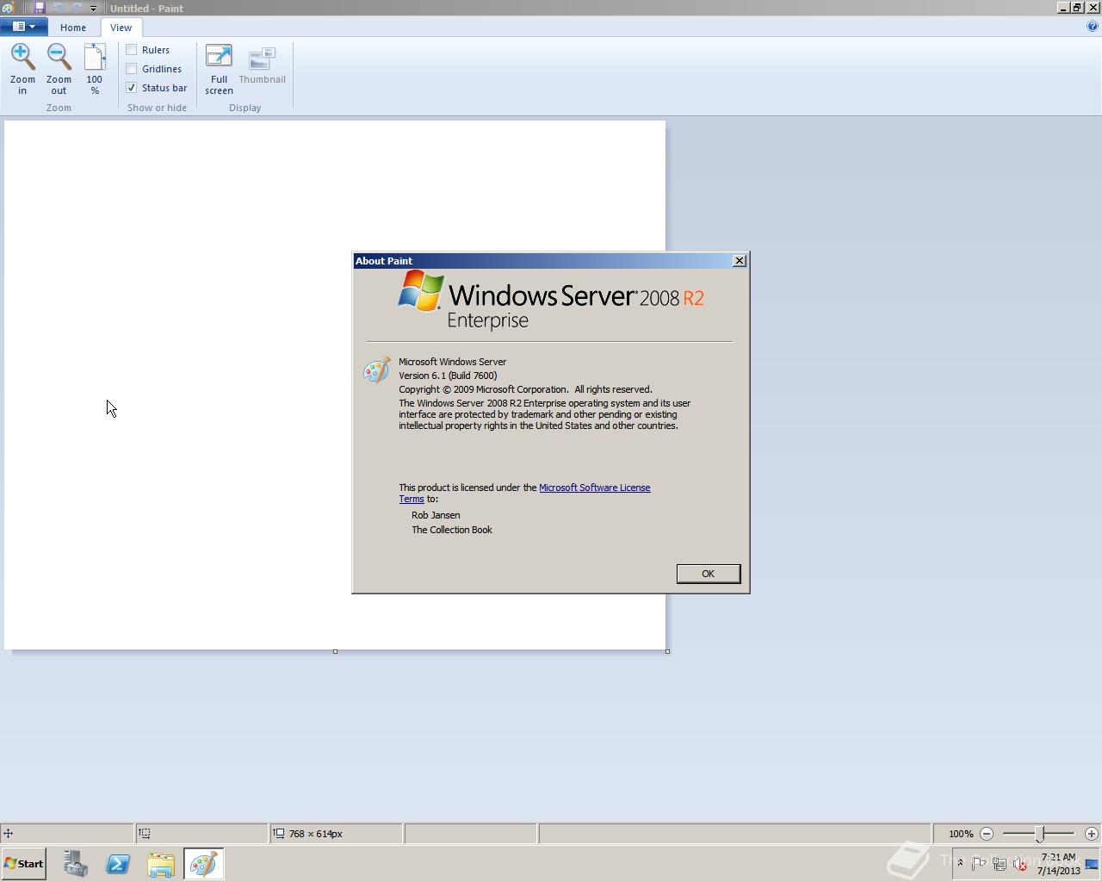Click the muted volume tray icon
The image size is (1102, 882).
point(1020,864)
